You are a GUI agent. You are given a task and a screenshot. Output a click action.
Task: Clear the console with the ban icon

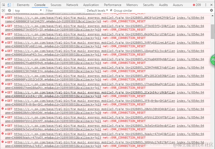click(9, 10)
